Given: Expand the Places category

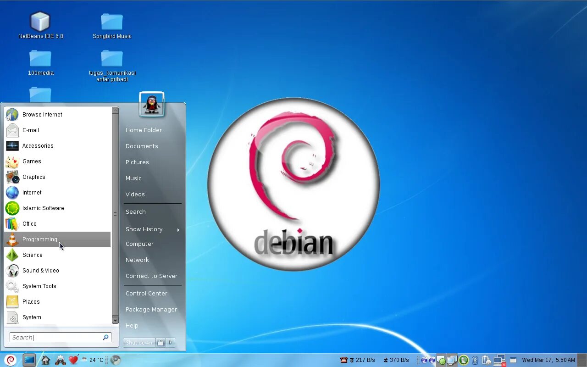Looking at the screenshot, I should coord(57,302).
